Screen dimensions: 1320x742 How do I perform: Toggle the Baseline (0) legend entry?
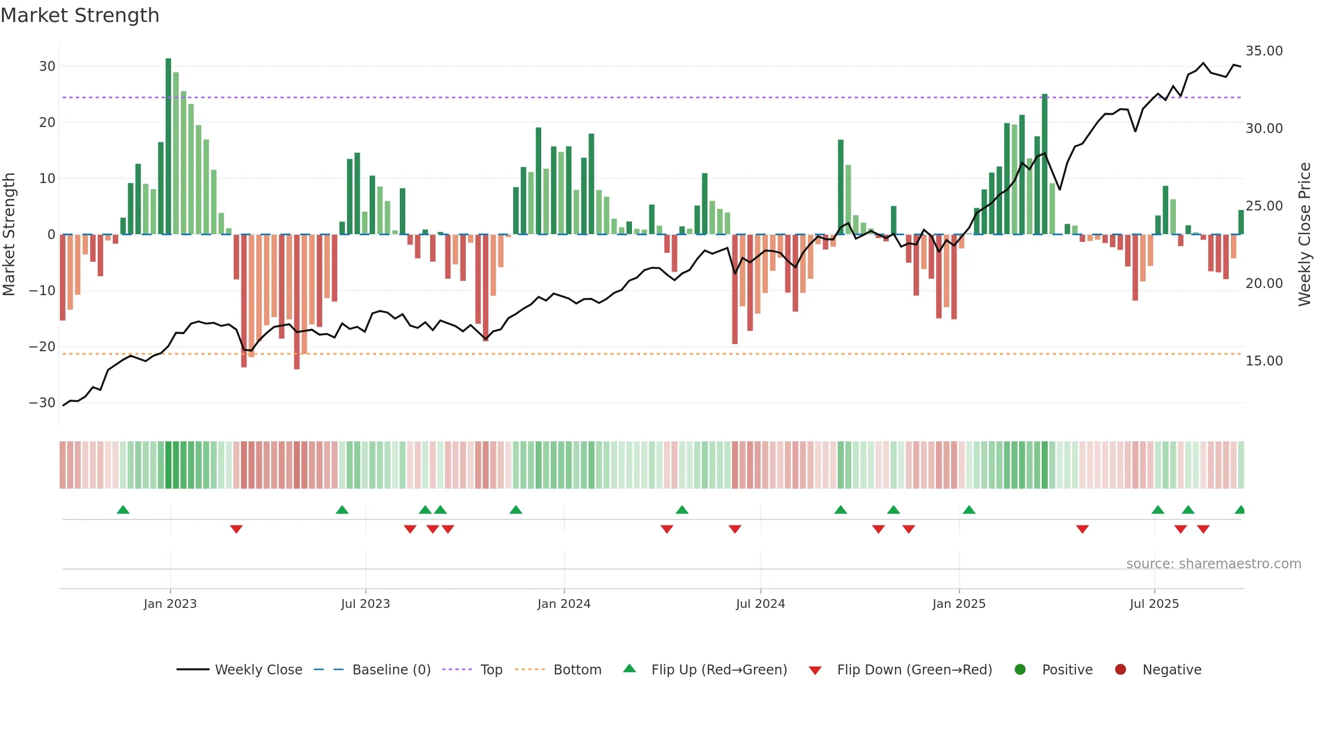coord(372,669)
